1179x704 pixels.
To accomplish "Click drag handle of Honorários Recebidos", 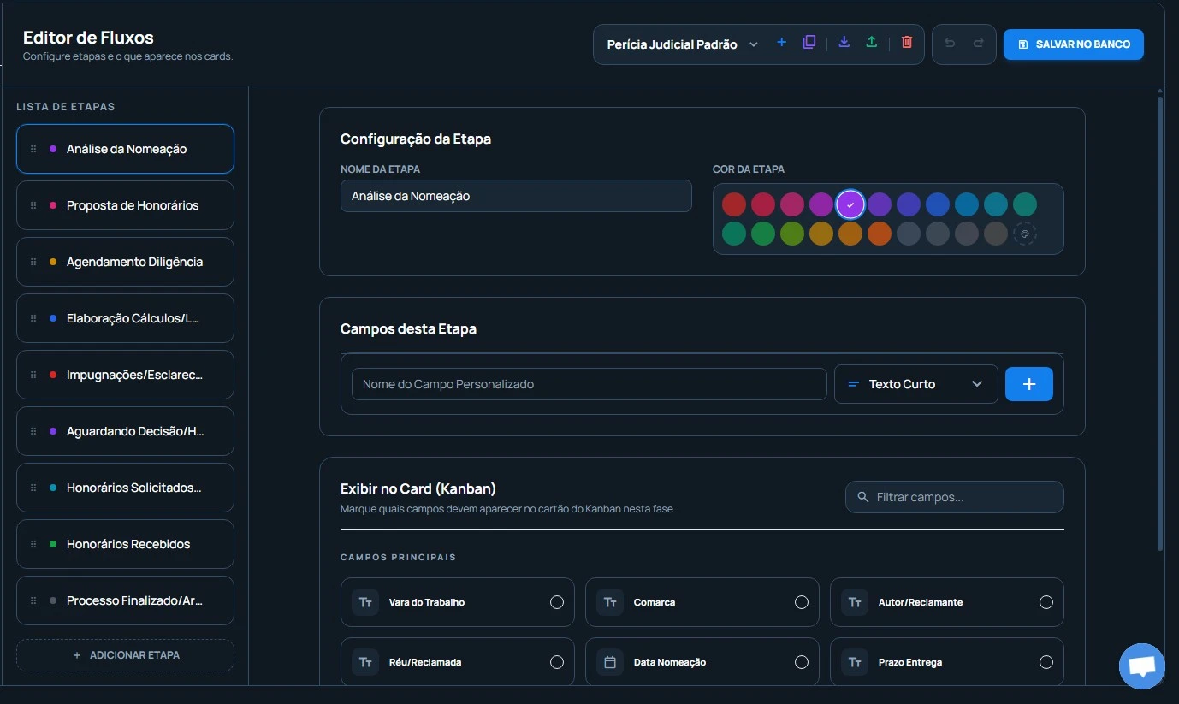I will coord(33,544).
